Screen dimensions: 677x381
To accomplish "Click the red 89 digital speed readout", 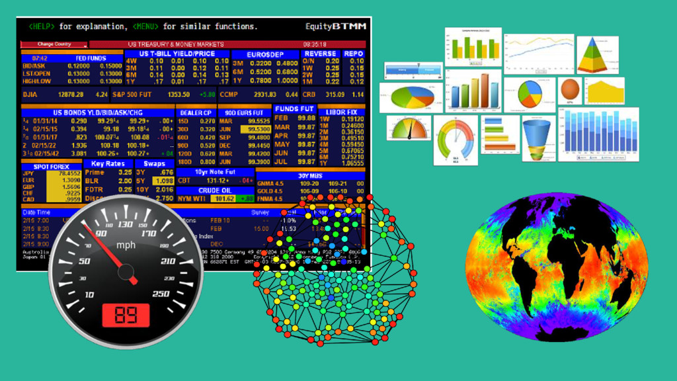I will (126, 315).
